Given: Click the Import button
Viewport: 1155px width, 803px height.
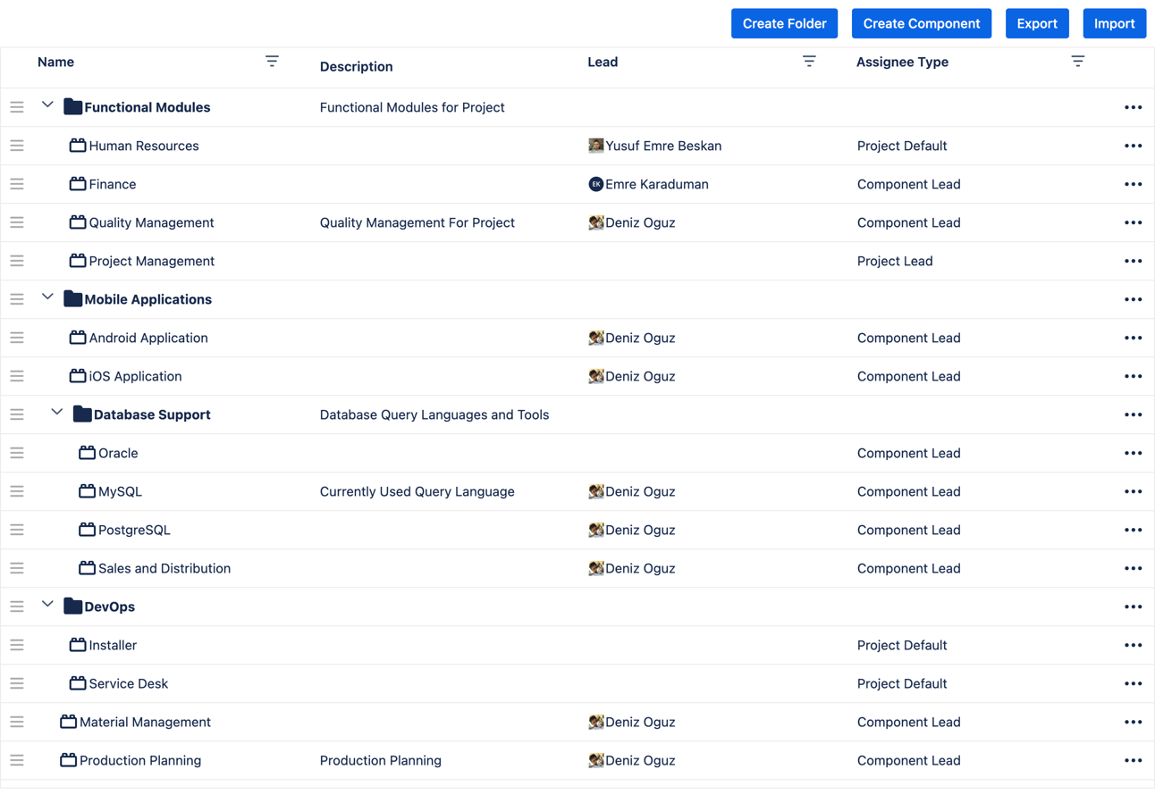Looking at the screenshot, I should click(x=1114, y=23).
